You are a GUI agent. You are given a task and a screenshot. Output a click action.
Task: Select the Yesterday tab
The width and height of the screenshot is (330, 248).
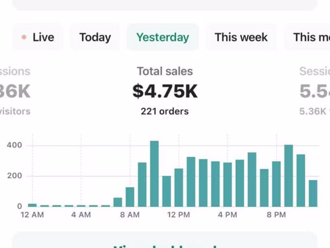coord(163,37)
